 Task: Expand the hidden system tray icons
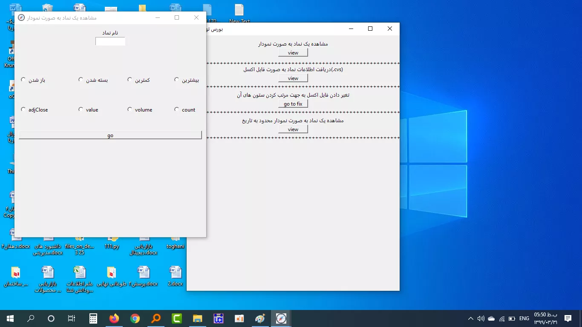pyautogui.click(x=470, y=318)
